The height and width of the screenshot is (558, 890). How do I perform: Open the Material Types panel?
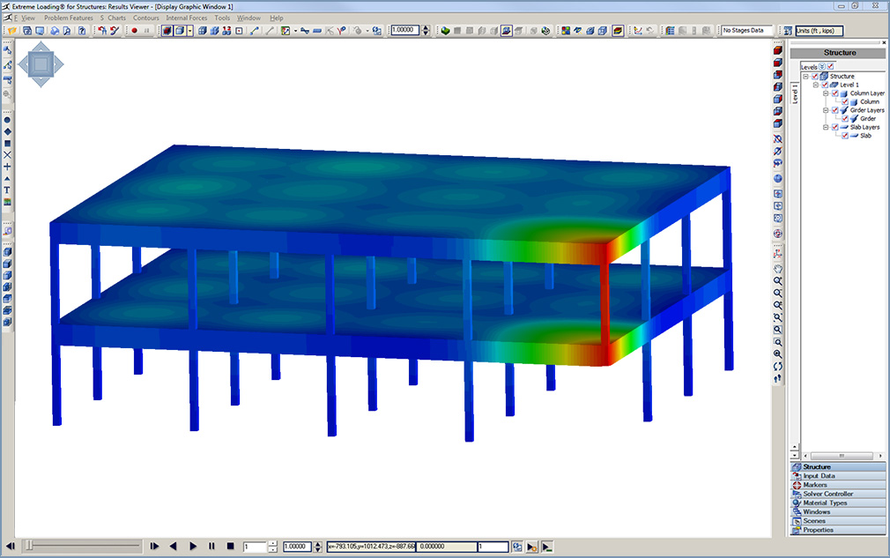coord(825,502)
